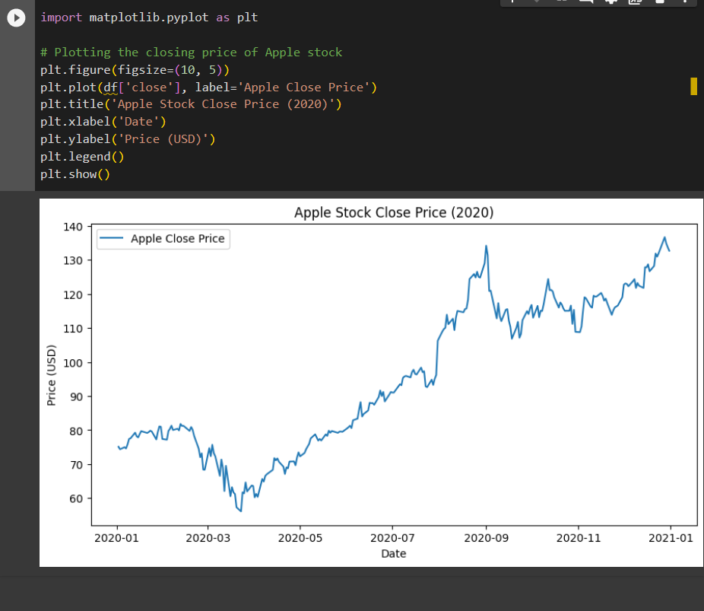Click the chart title 'Apple Stock Close Price (2020)'
This screenshot has width=704, height=611.
point(394,212)
